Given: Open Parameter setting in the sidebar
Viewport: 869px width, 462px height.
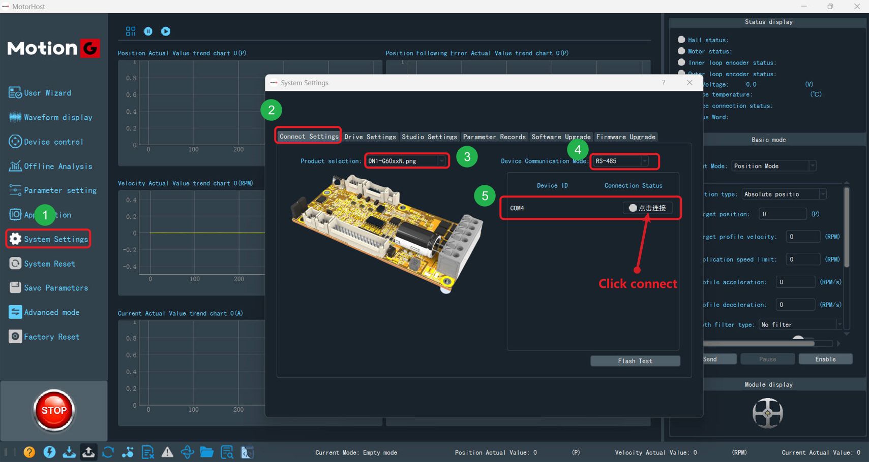Looking at the screenshot, I should click(52, 190).
